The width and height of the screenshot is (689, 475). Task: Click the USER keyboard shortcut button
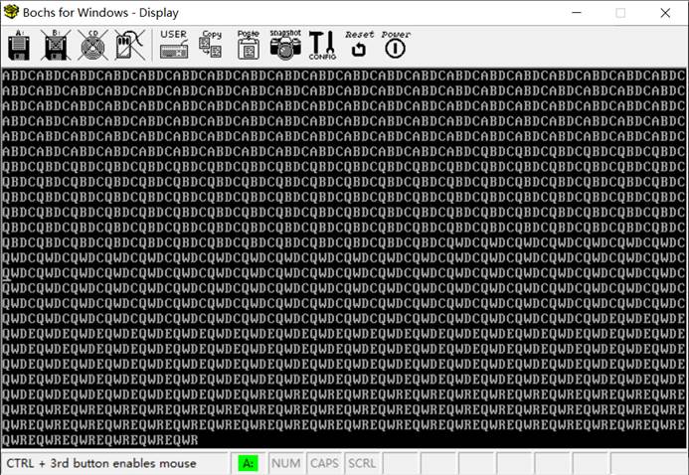(174, 45)
